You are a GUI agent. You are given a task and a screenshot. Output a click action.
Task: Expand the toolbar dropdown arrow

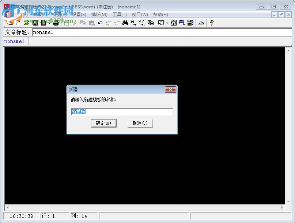point(167,23)
